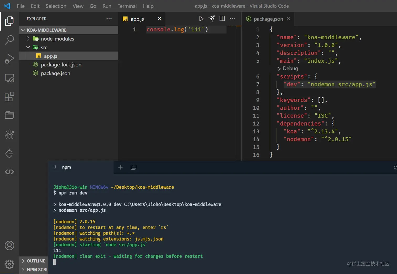The image size is (397, 274).
Task: Click the Run Code play icon
Action: click(x=201, y=19)
